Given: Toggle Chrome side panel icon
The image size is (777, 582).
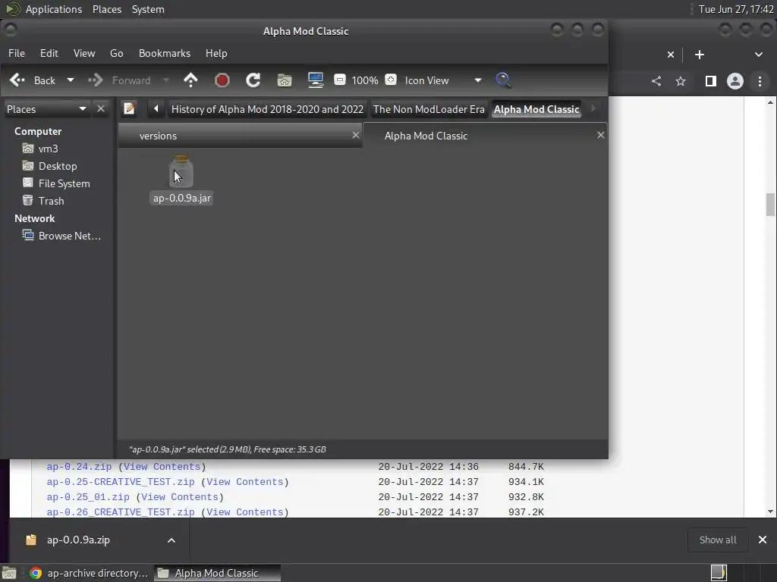Looking at the screenshot, I should 710,81.
